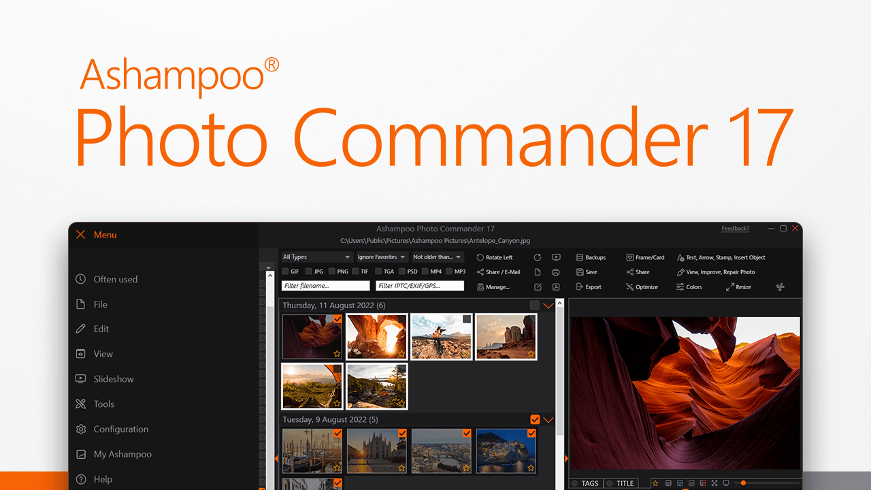The image size is (871, 490).
Task: Click the Resize tool icon
Action: [x=730, y=287]
